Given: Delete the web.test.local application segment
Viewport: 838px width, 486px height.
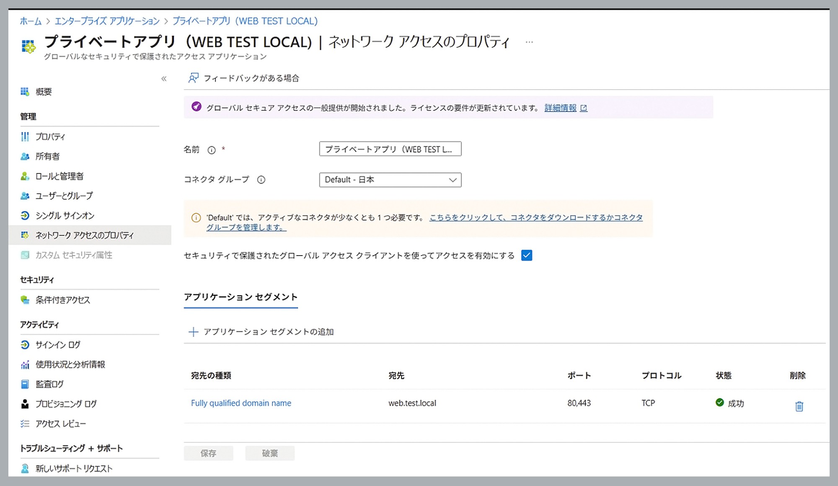Looking at the screenshot, I should tap(799, 406).
